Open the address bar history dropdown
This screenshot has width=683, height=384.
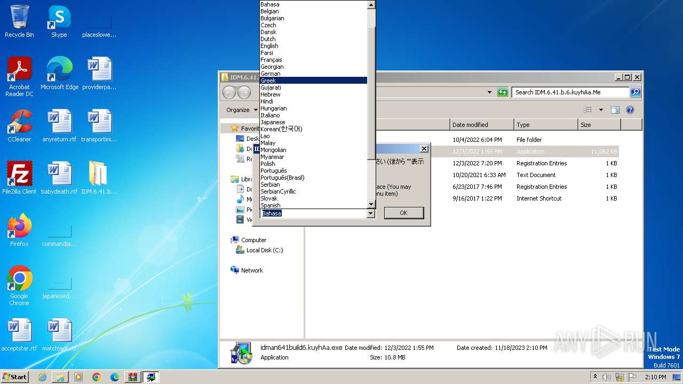coord(490,92)
